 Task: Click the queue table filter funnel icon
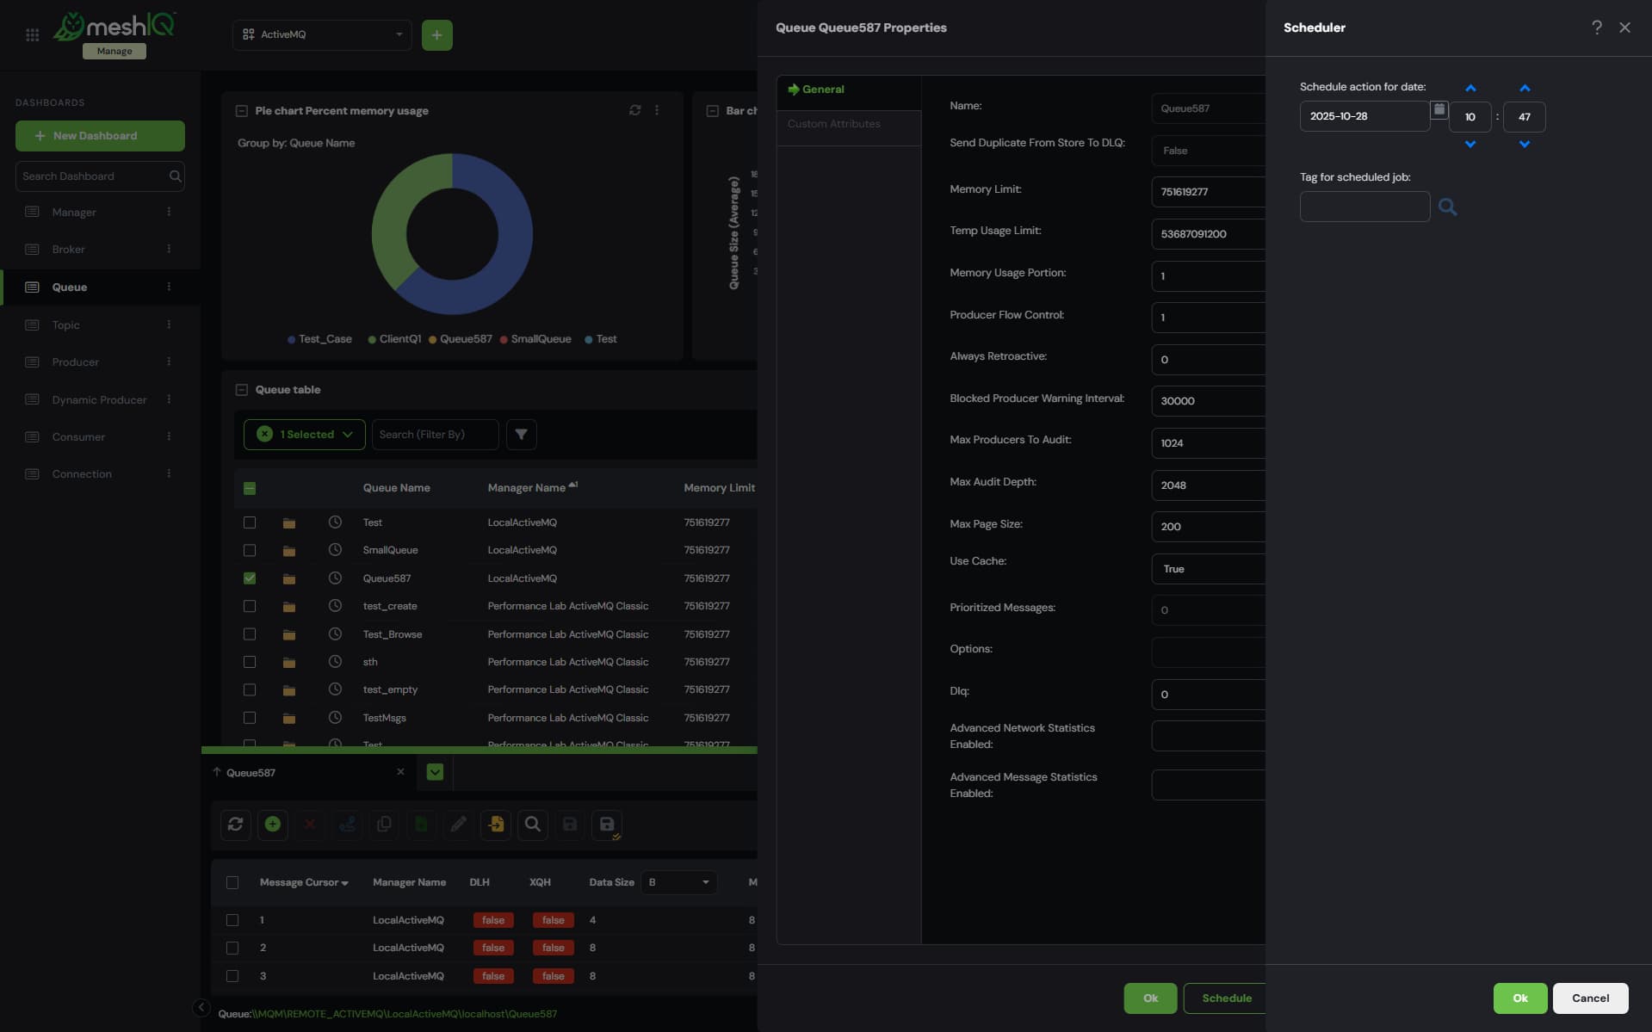[x=521, y=435]
